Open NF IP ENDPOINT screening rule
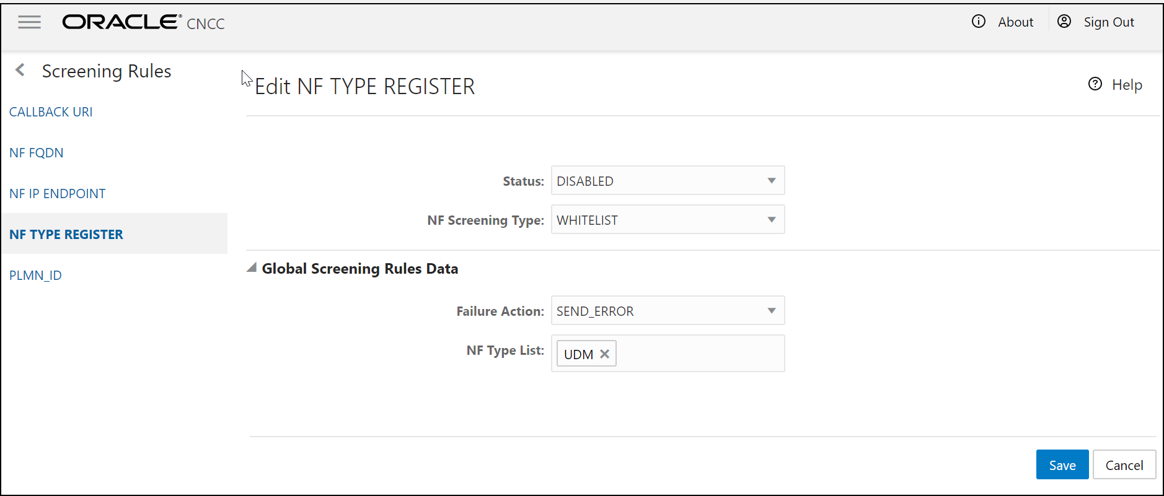Screen dimensions: 1164x496 [58, 194]
